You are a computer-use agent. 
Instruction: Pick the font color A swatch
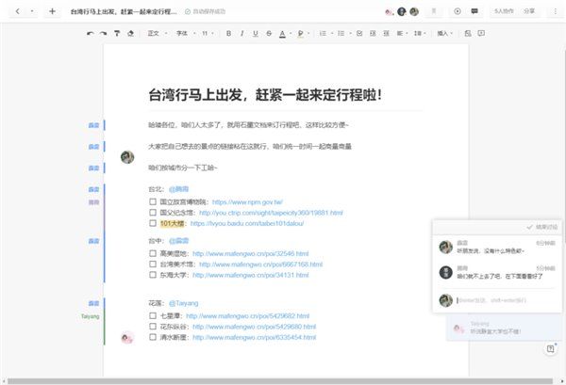click(x=282, y=33)
